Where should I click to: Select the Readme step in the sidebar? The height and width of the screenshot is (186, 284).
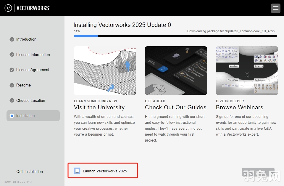coord(24,85)
